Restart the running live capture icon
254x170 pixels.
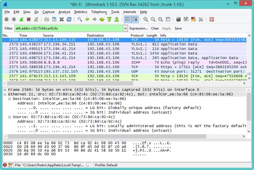click(36, 19)
